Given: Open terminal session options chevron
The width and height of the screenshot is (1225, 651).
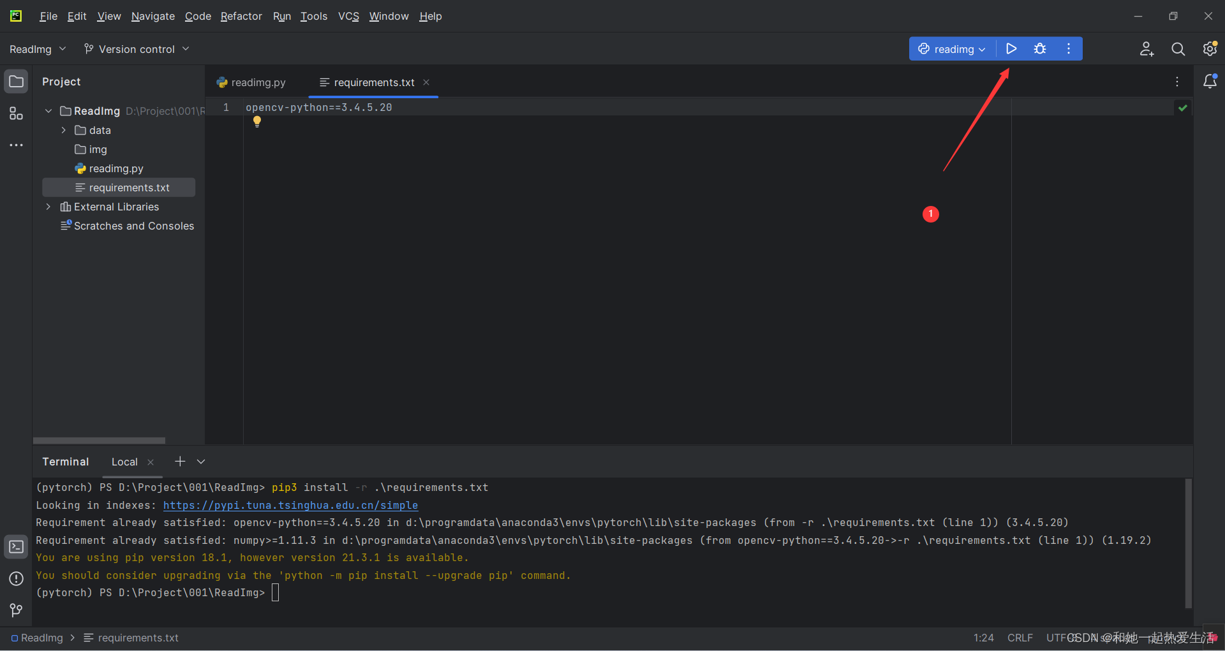Looking at the screenshot, I should point(201,462).
